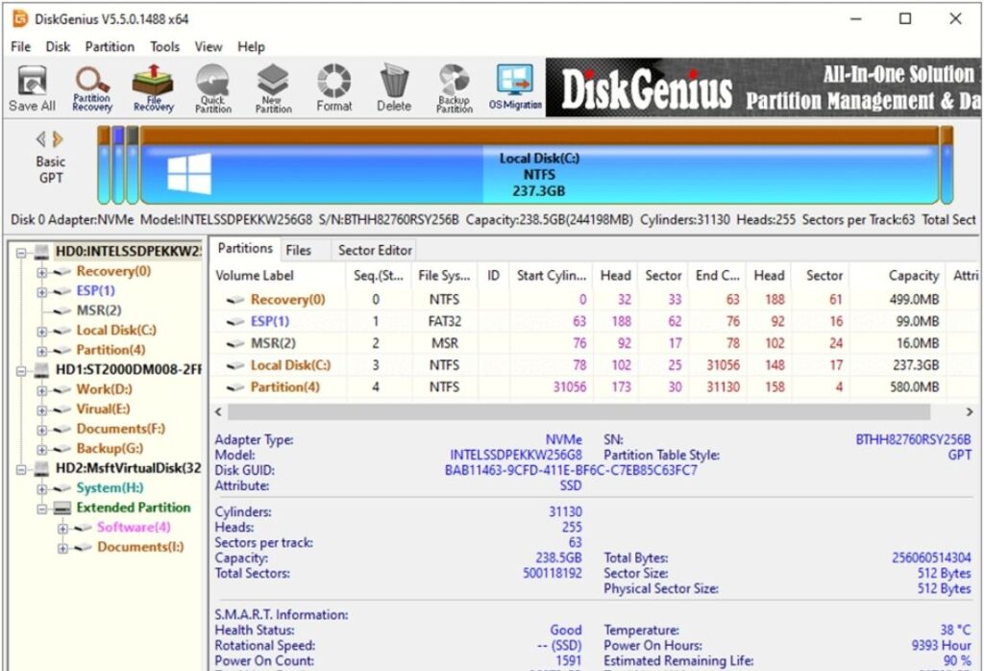
Task: Create a New Partition via toolbar
Action: click(273, 87)
